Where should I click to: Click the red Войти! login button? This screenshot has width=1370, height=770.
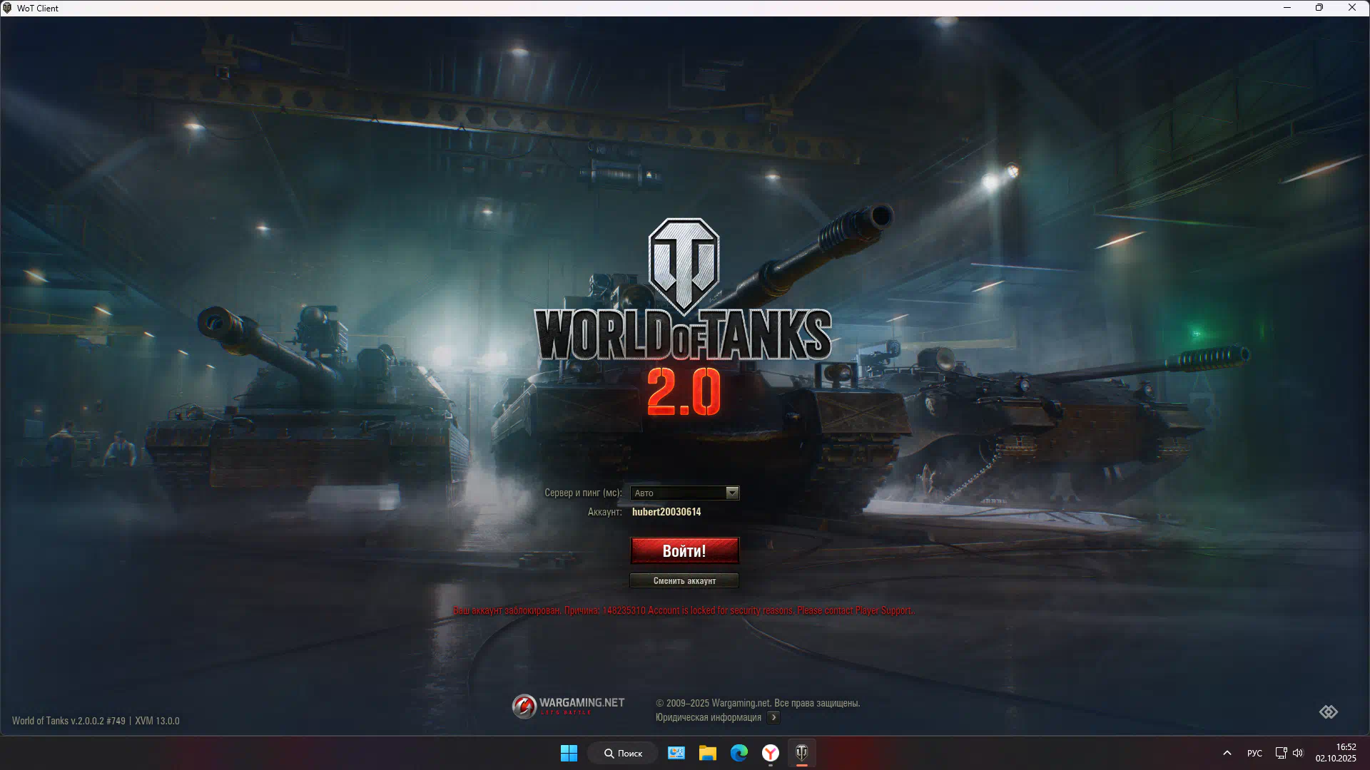coord(684,550)
